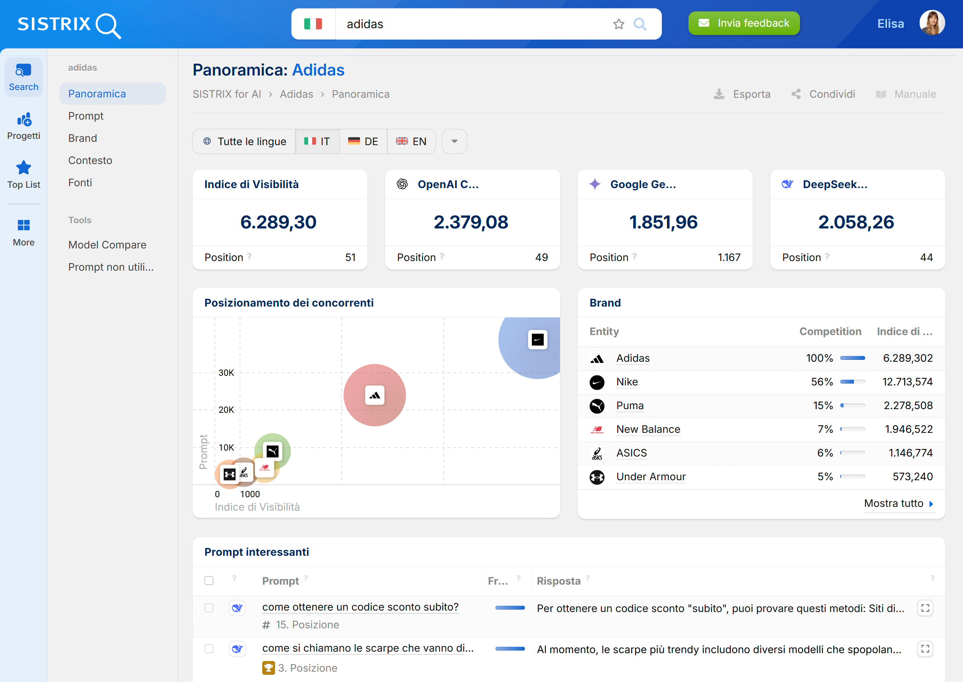Switch to the DE language tab
This screenshot has width=963, height=682.
363,141
